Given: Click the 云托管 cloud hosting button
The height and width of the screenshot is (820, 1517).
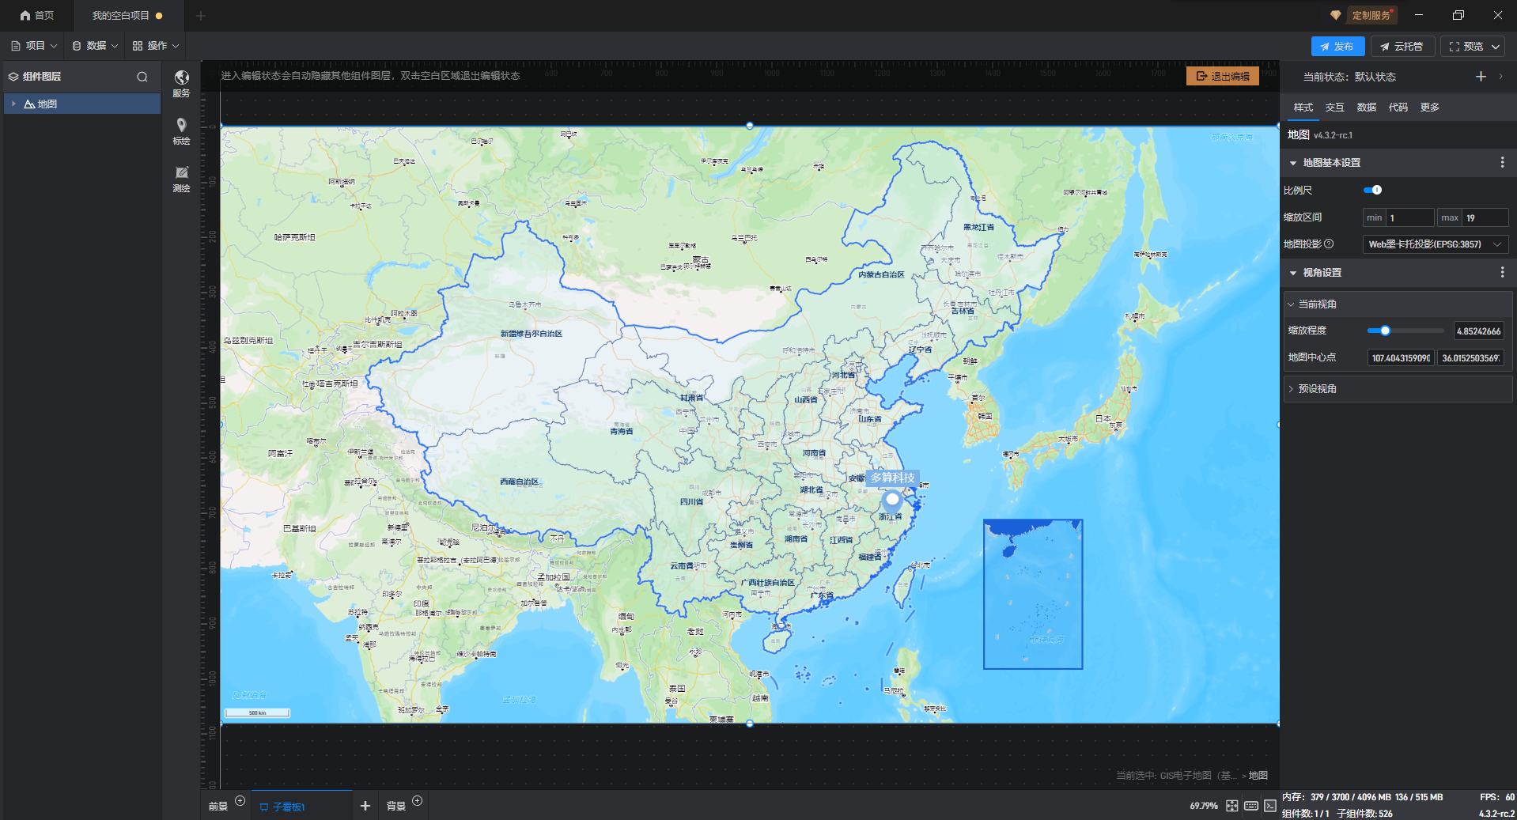Looking at the screenshot, I should coord(1402,47).
